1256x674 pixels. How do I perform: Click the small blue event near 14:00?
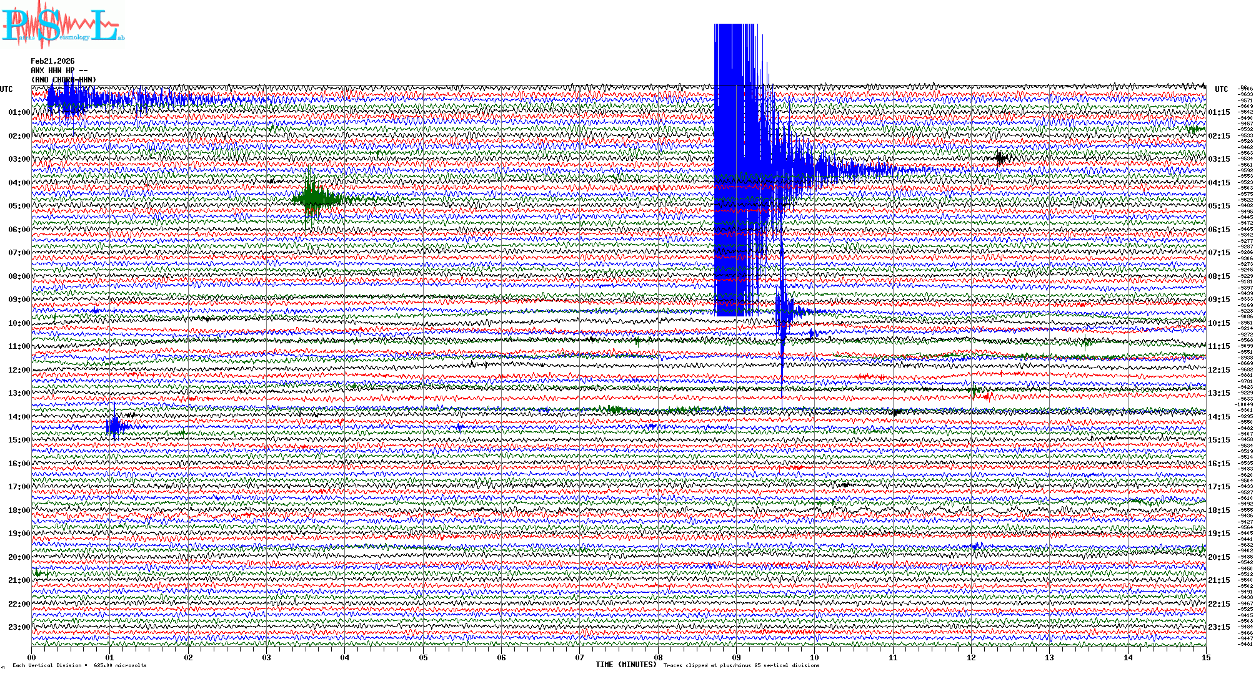pyautogui.click(x=116, y=426)
